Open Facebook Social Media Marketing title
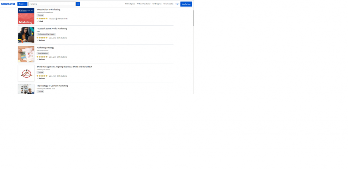Viewport: 348px width, 169px height. (52, 28)
